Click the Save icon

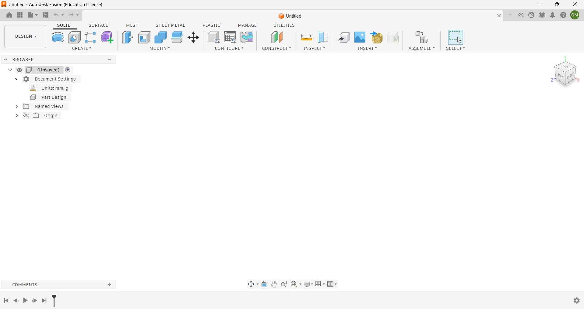[x=46, y=15]
